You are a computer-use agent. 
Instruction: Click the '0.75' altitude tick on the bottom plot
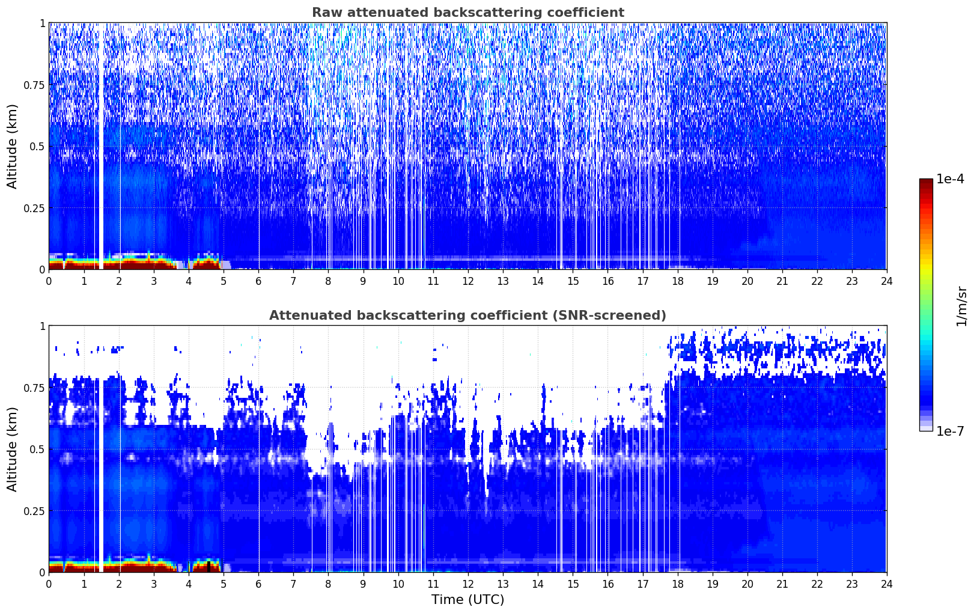34,388
